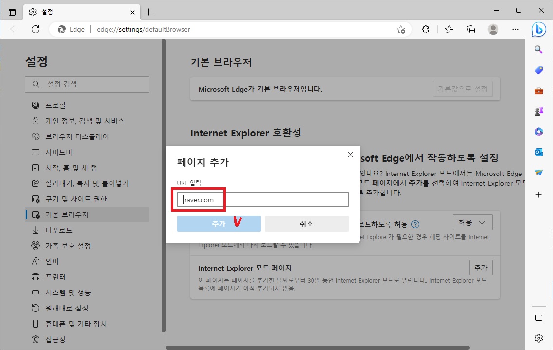
Task: Open the tools briefcase sidebar icon
Action: 538,91
